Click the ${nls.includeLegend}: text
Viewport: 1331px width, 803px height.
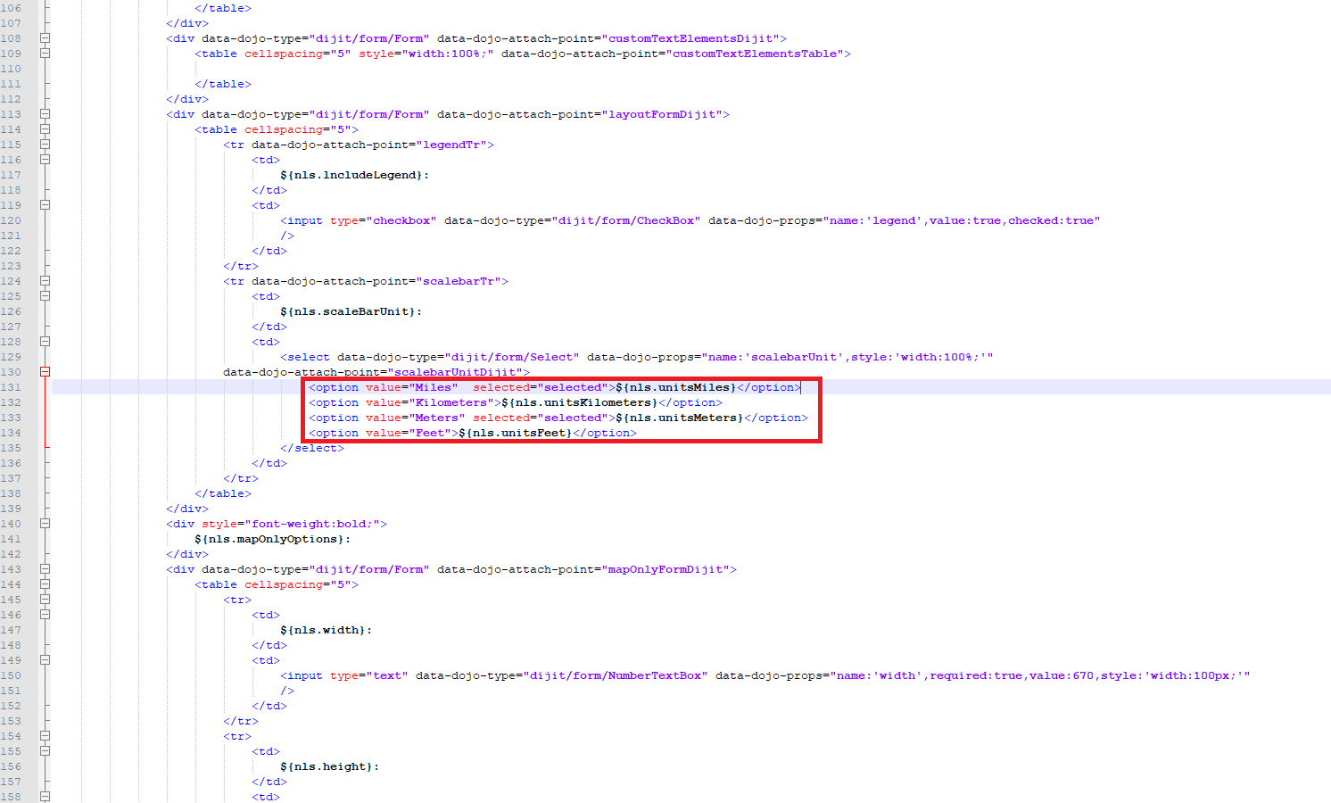point(355,175)
